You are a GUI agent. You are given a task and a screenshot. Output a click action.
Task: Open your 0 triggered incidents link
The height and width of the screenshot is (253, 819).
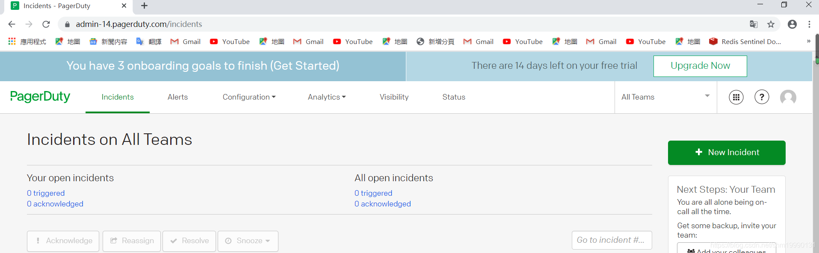tap(46, 193)
